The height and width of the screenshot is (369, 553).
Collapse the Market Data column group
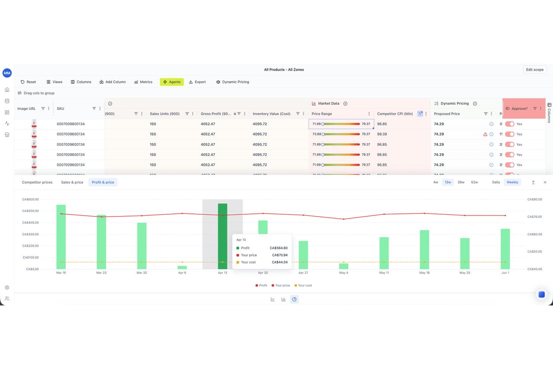[x=345, y=104]
